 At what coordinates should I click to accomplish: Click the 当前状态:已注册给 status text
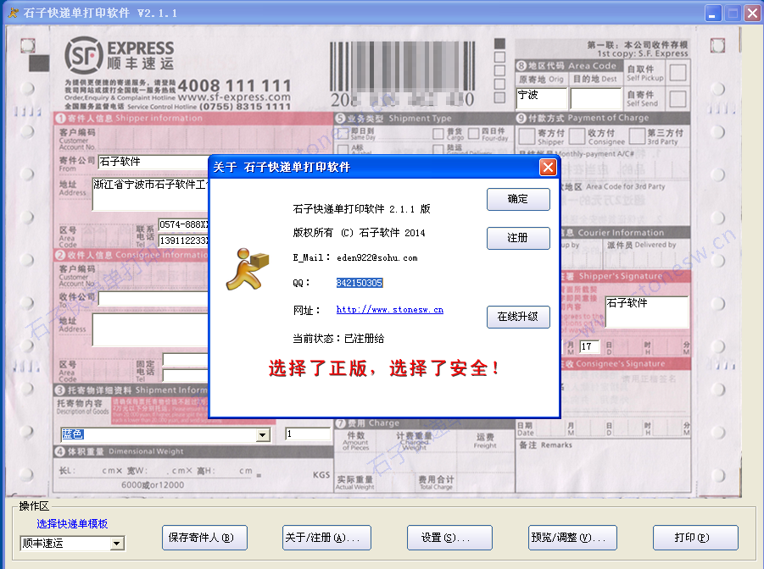(338, 339)
